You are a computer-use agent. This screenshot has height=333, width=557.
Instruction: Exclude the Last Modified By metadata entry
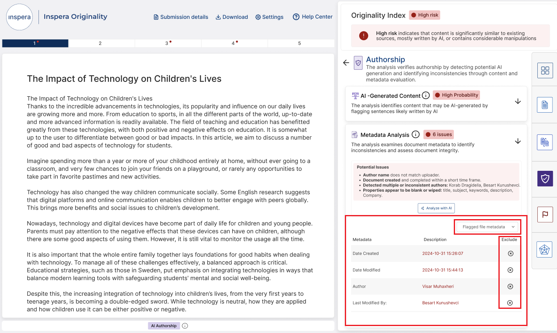(x=510, y=302)
